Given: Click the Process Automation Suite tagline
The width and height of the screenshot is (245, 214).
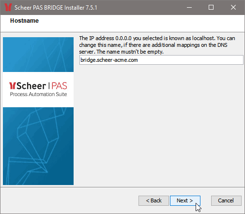Looking at the screenshot, I should (38, 94).
